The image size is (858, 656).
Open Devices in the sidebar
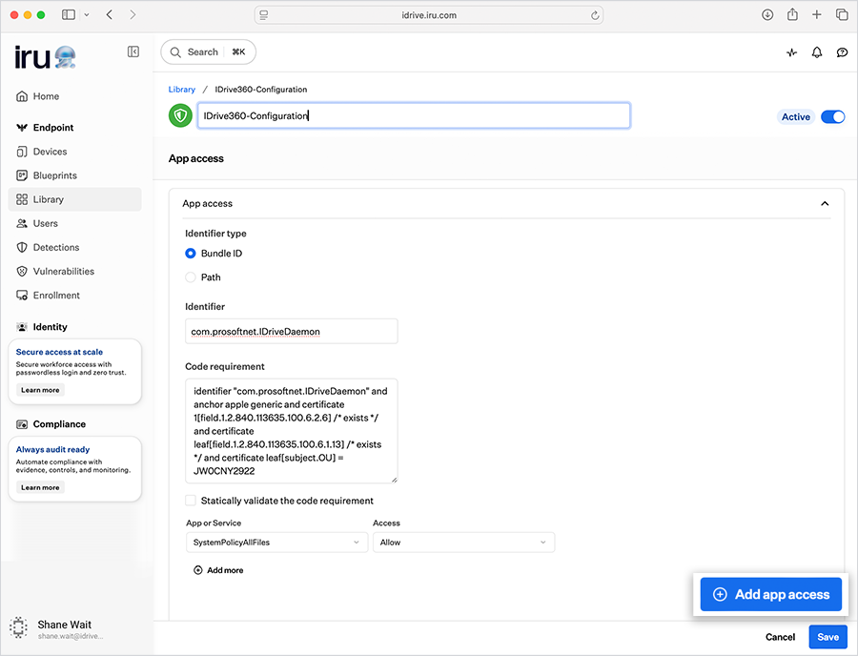pyautogui.click(x=75, y=152)
